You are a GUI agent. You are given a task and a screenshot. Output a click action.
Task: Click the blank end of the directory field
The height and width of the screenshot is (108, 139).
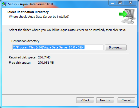[94, 47]
